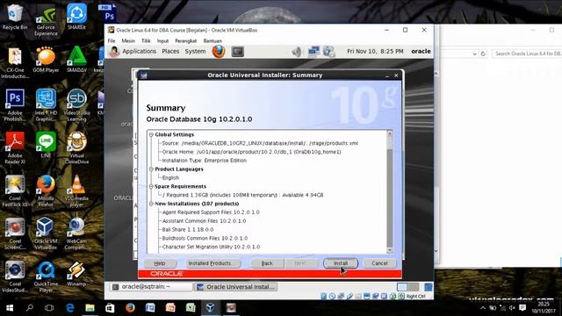Select the second GNOME workspace in switcher
Image resolution: width=562 pixels, height=316 pixels.
click(414, 287)
